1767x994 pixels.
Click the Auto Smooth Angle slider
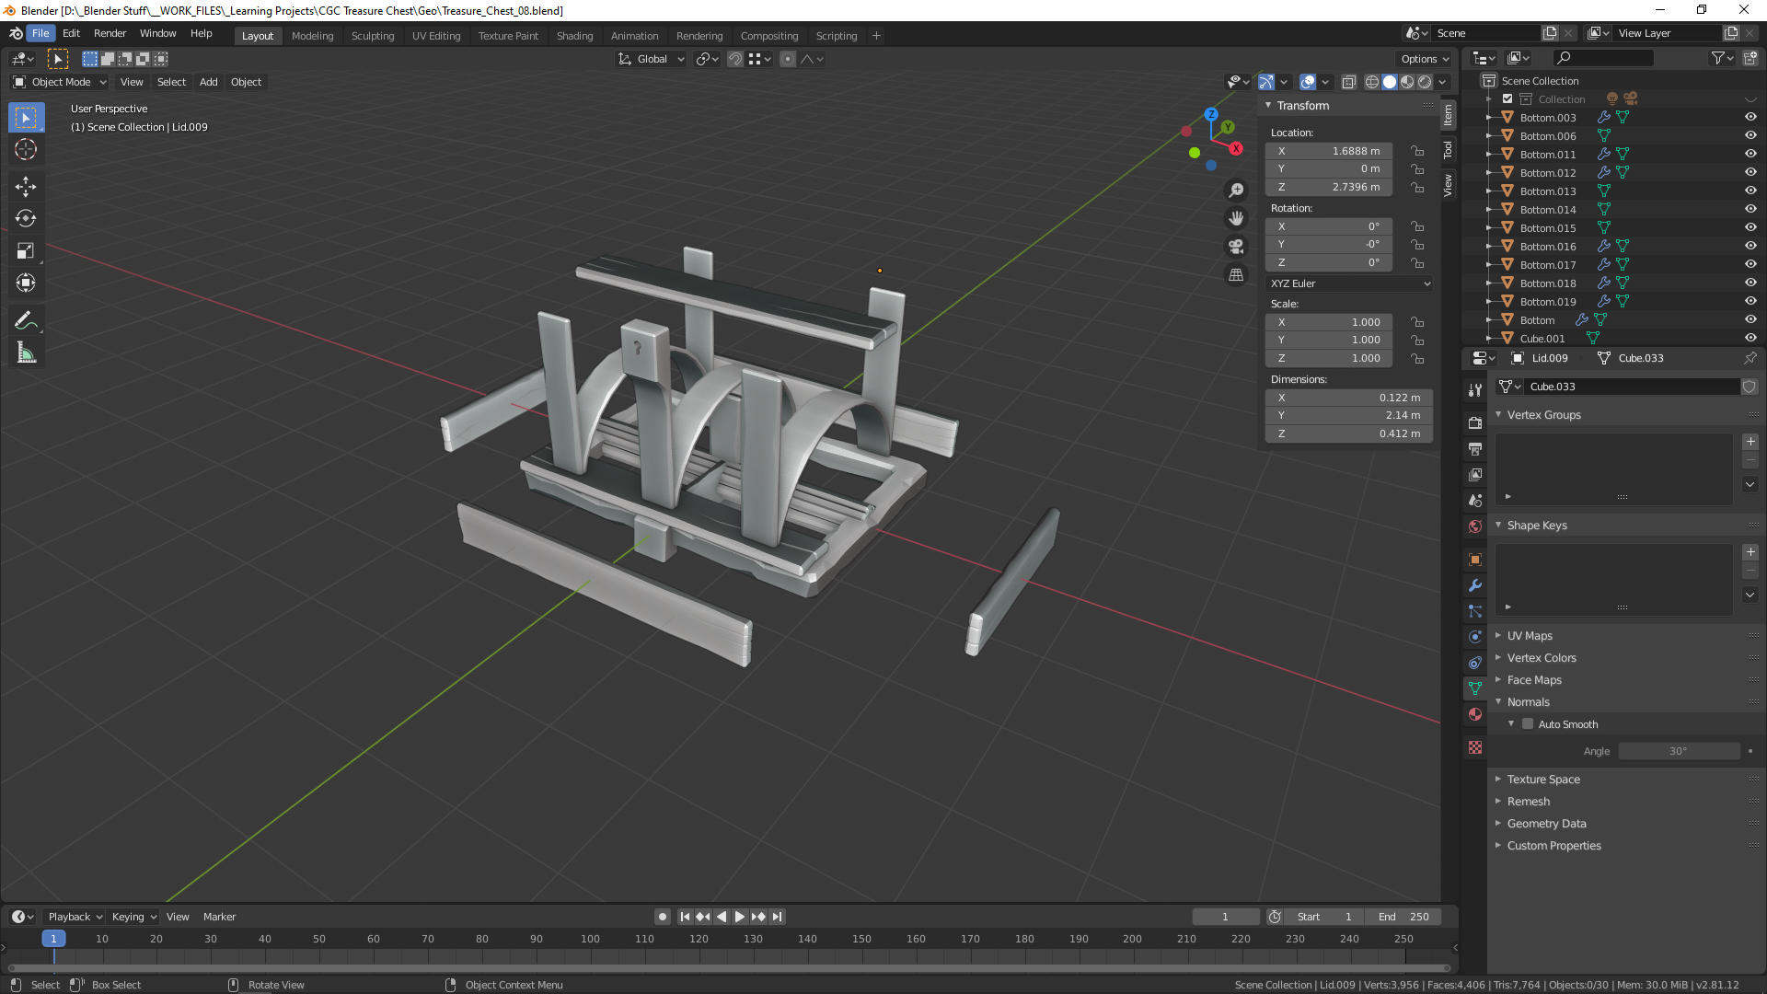click(1678, 751)
